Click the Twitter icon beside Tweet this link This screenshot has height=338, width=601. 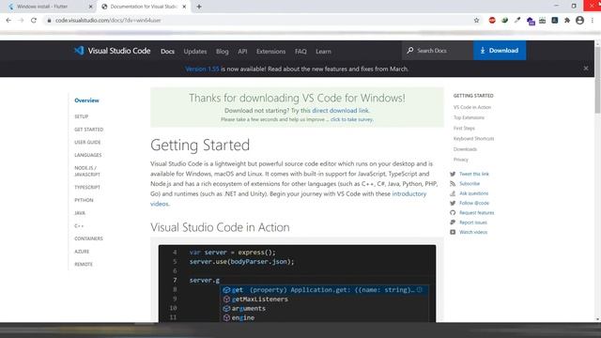point(453,174)
